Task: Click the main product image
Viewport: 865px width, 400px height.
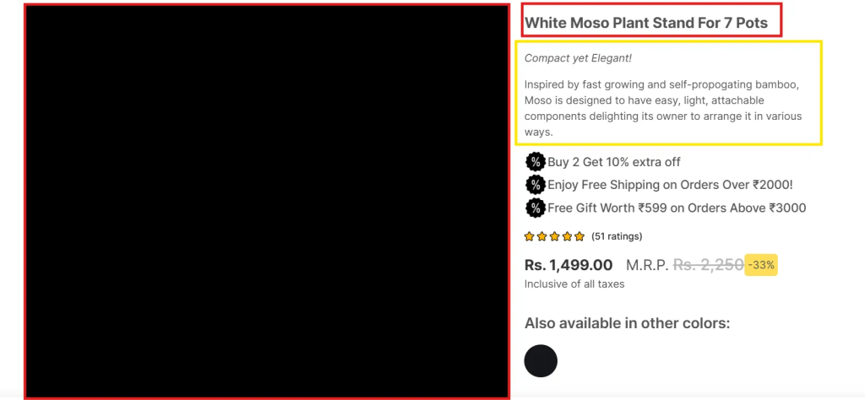Action: 266,201
